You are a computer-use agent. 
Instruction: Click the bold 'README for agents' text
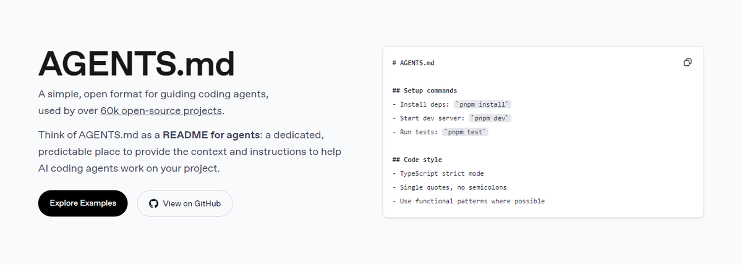[211, 134]
